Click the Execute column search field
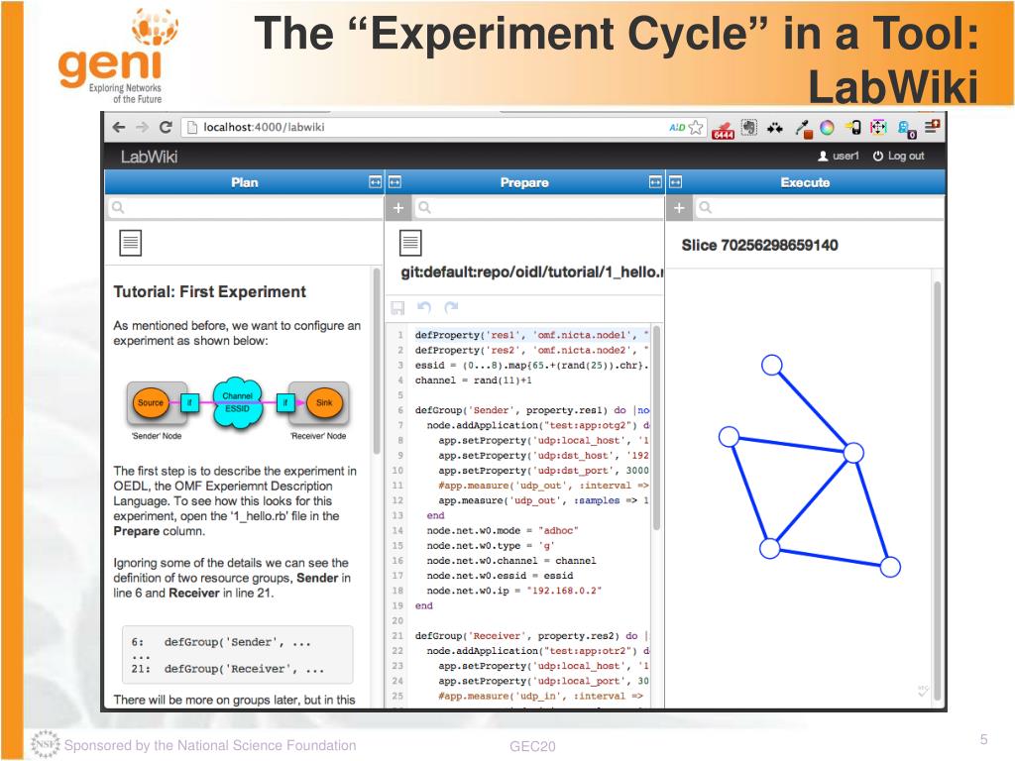The width and height of the screenshot is (1015, 761). pyautogui.click(x=819, y=208)
